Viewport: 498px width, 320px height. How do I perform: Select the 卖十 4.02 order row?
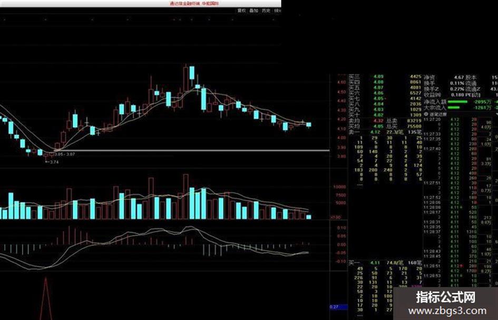pyautogui.click(x=385, y=115)
